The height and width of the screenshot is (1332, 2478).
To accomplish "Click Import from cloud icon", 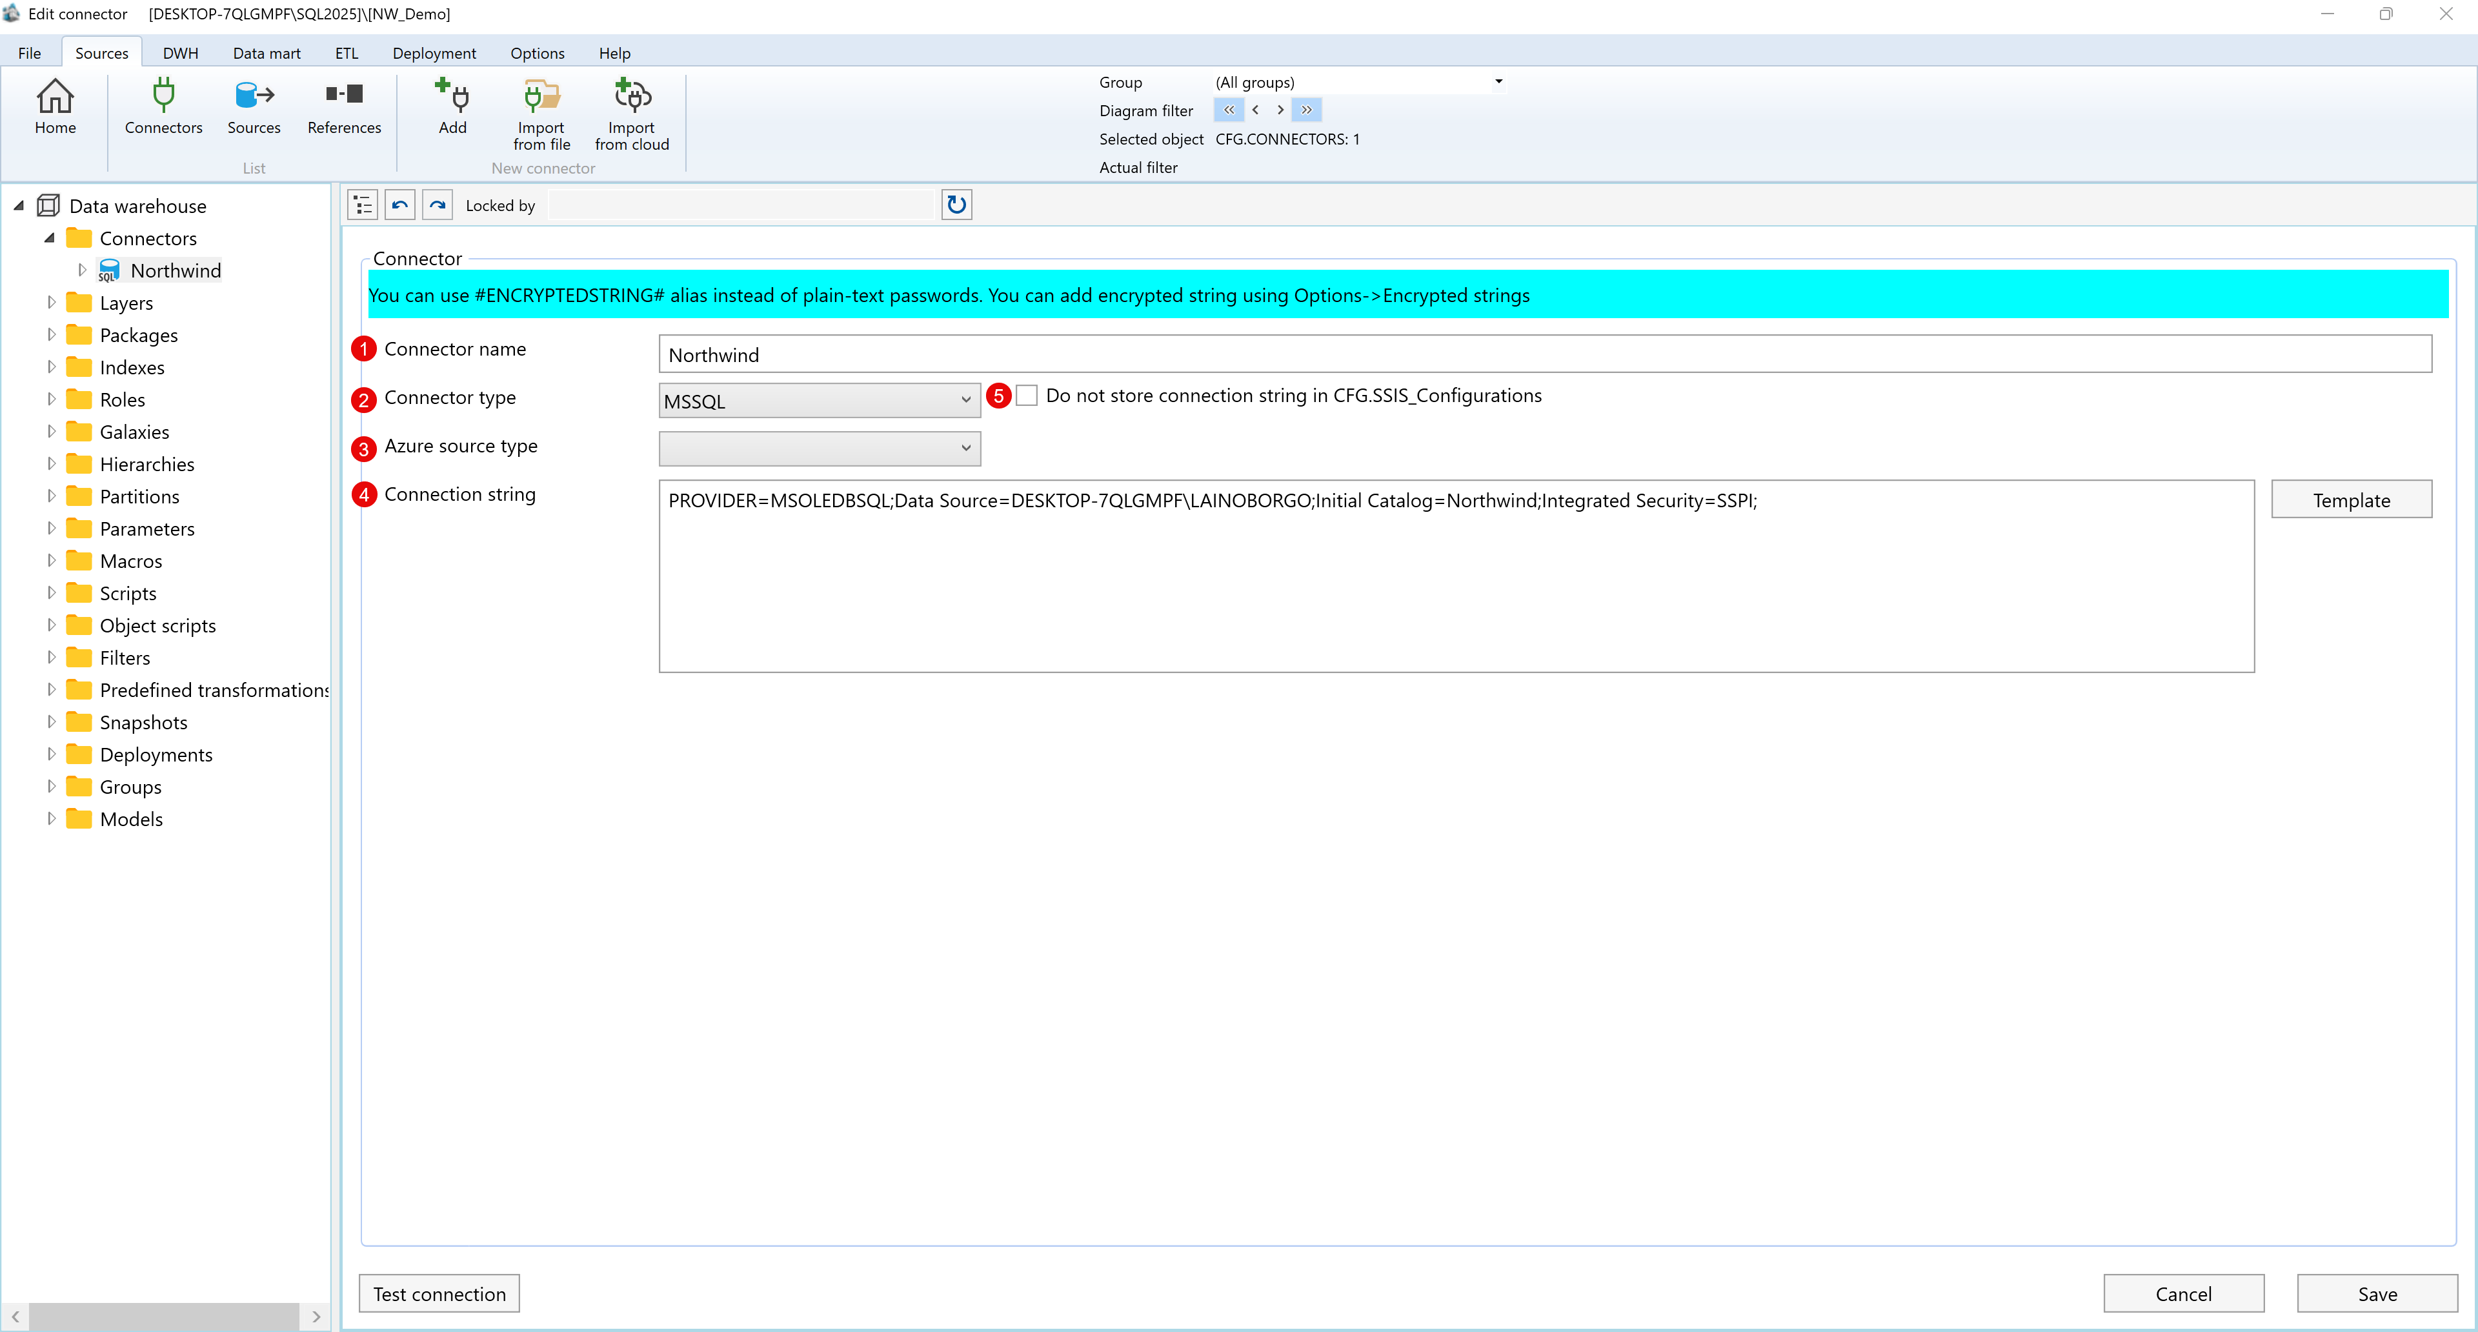I will [x=631, y=114].
